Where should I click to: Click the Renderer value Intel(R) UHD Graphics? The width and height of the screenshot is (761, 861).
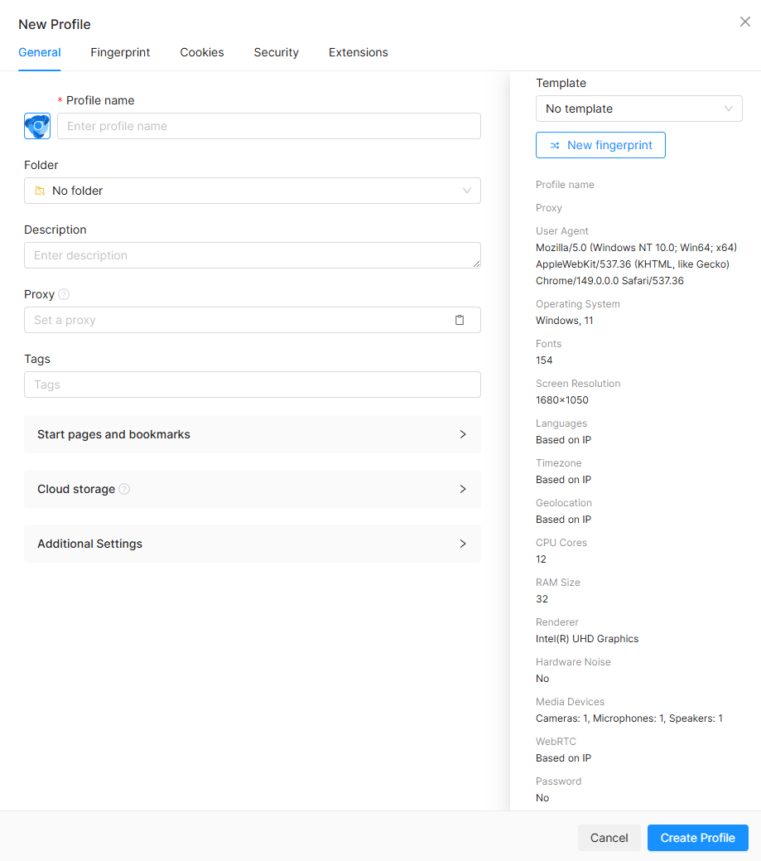tap(587, 639)
